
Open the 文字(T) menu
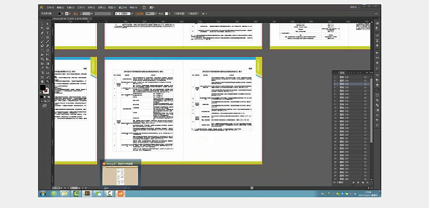point(81,8)
